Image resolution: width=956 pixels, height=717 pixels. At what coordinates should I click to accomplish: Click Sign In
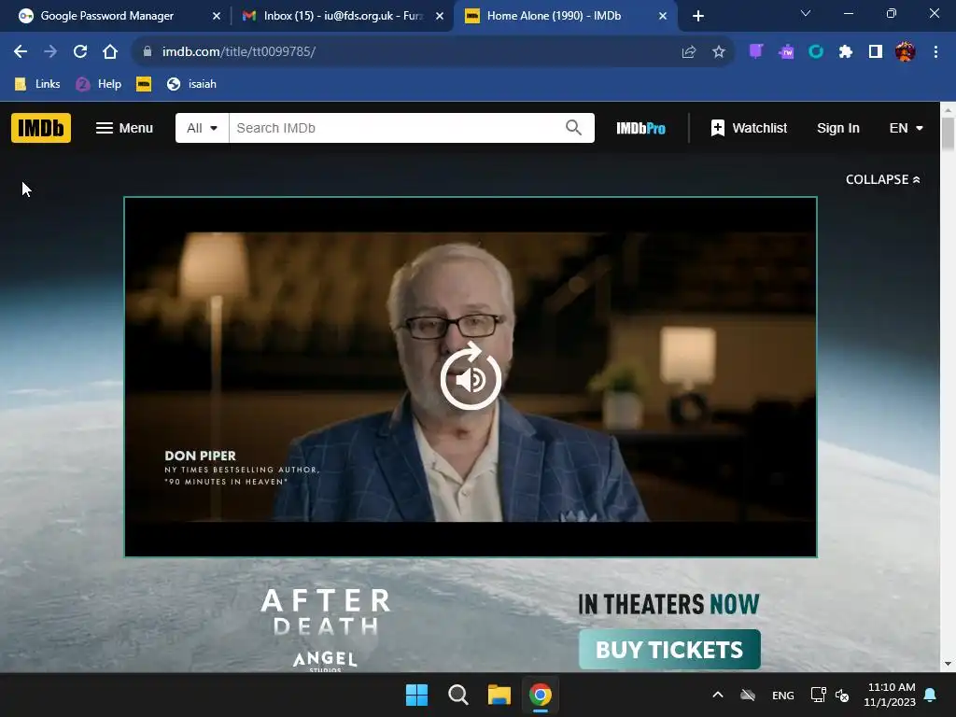837,128
